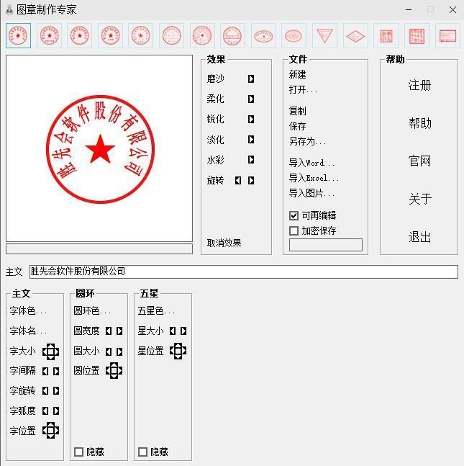The image size is (464, 466).
Task: Decrease 星大小 star size
Action: coord(173,331)
